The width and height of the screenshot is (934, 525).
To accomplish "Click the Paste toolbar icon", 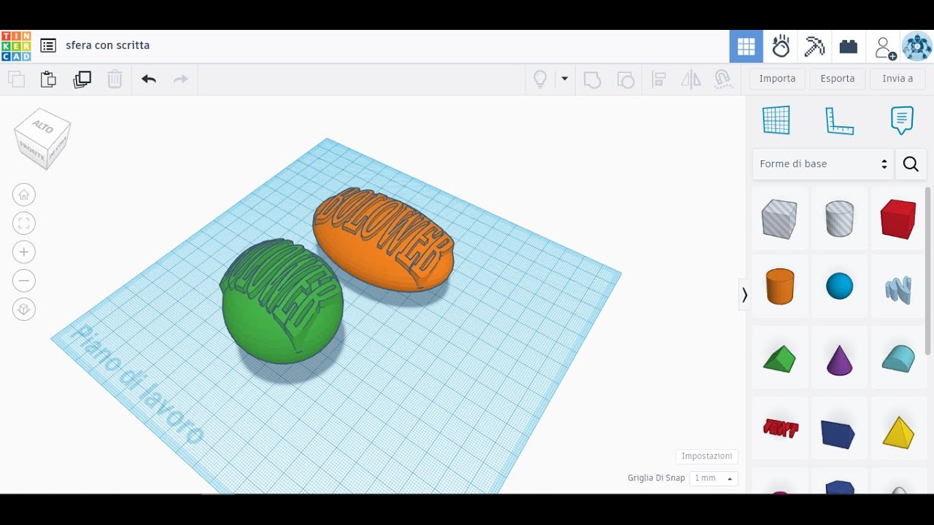I will point(48,79).
